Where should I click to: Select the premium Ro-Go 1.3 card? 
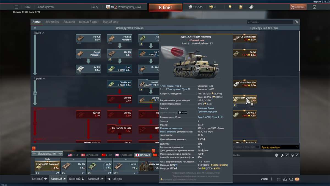(245, 53)
